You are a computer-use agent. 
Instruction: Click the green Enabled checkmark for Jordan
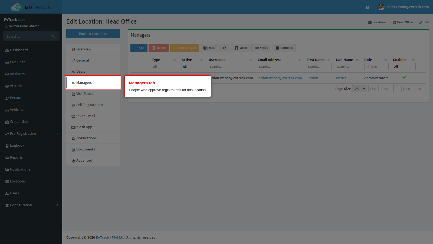click(x=404, y=78)
